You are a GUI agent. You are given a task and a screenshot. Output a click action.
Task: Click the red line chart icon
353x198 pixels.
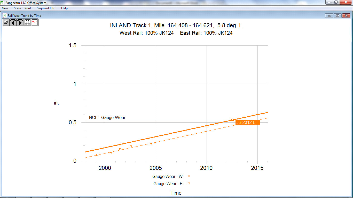coord(35,22)
